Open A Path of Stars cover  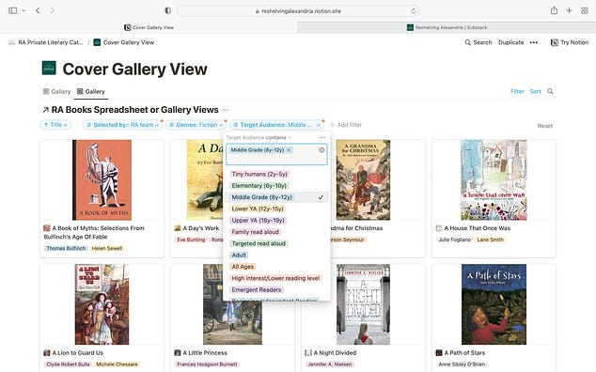(494, 304)
